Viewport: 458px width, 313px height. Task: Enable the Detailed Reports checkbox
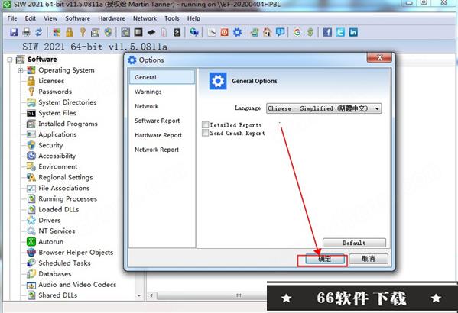pos(206,125)
